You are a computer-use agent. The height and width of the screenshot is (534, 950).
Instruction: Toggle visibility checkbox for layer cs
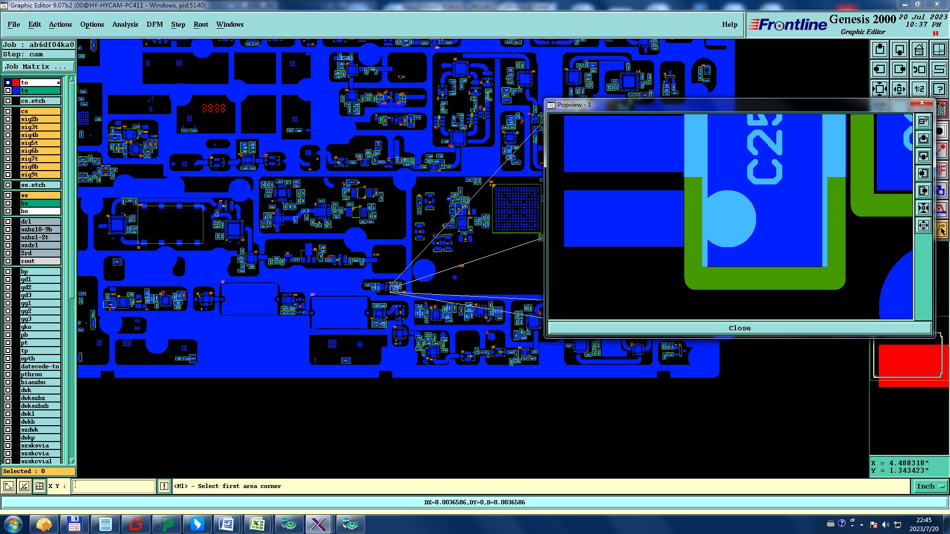[8, 111]
